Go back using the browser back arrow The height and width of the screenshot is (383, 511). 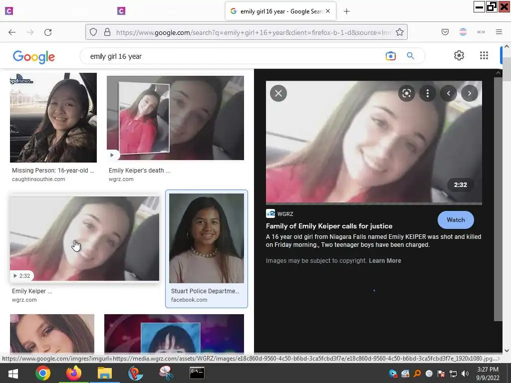click(12, 32)
